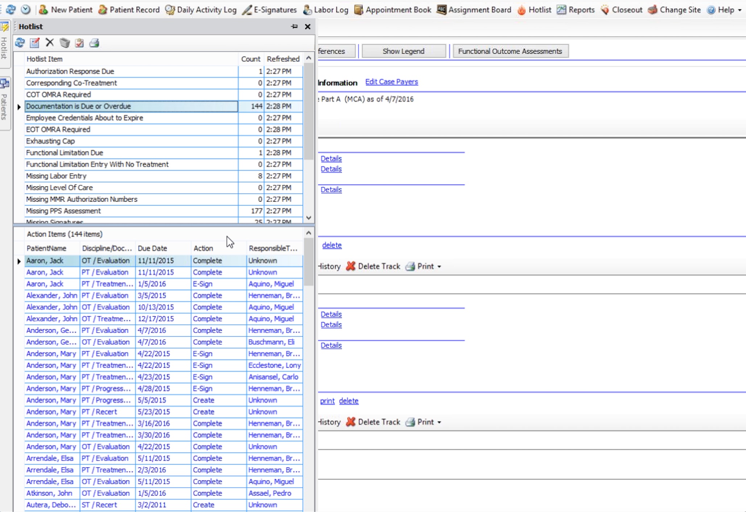Sort by Due Date column header
Image resolution: width=746 pixels, height=512 pixels.
152,248
